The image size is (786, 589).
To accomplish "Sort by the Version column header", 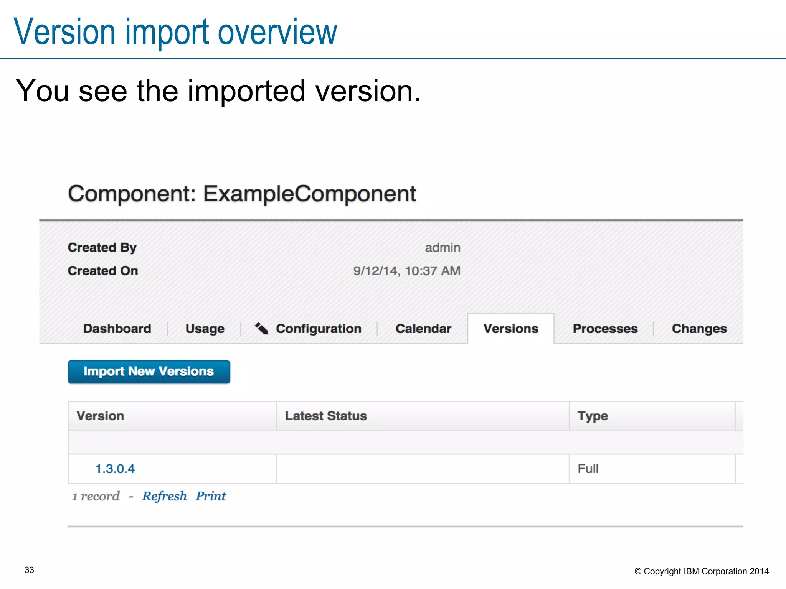I will tap(172, 416).
